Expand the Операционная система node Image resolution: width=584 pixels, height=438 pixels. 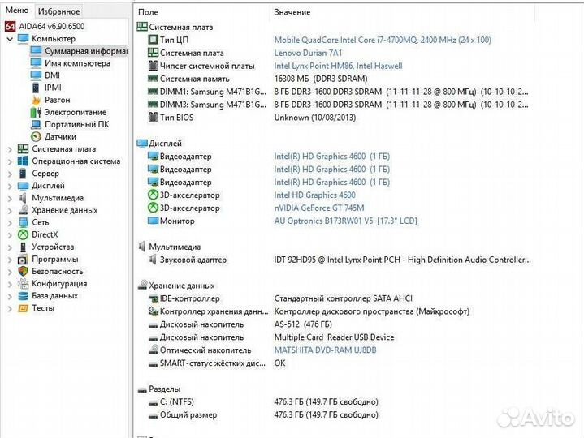point(10,161)
